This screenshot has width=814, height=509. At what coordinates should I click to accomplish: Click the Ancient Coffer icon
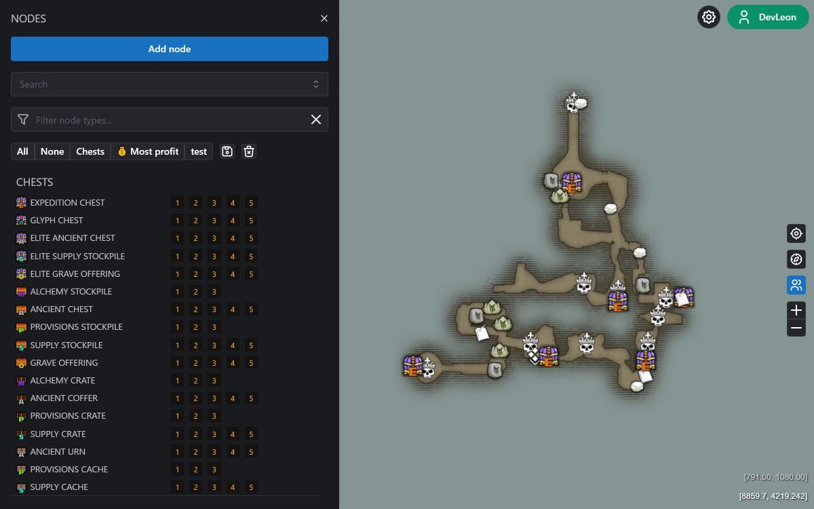coord(21,398)
